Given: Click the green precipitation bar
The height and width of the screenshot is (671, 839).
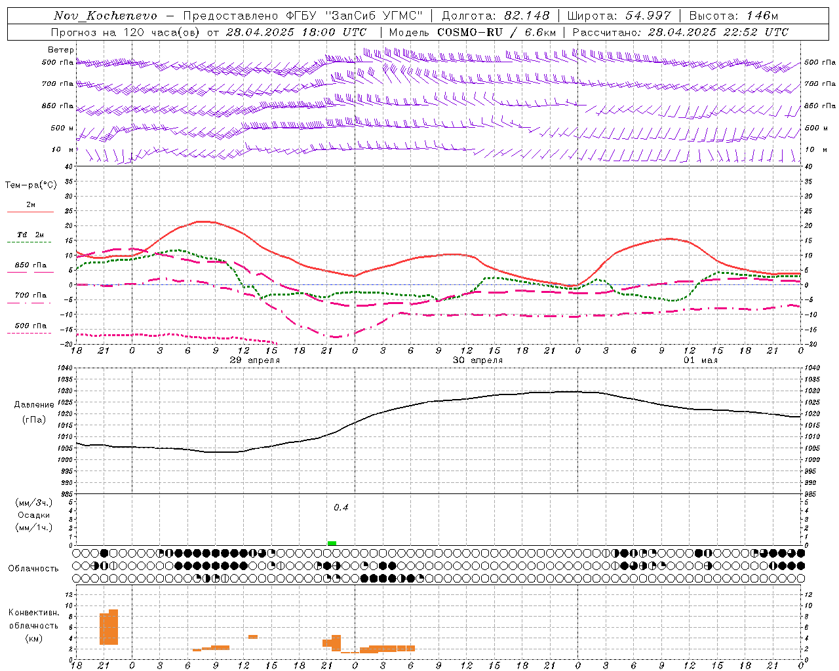Looking at the screenshot, I should click(x=332, y=543).
